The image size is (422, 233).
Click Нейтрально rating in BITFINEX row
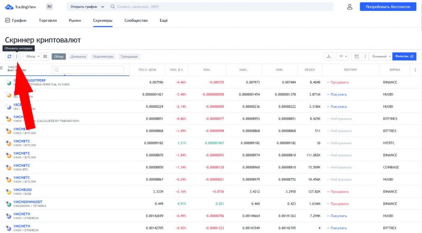339,119
